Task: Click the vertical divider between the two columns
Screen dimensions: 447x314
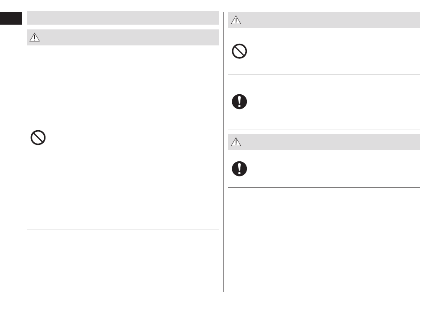Action: pos(224,173)
